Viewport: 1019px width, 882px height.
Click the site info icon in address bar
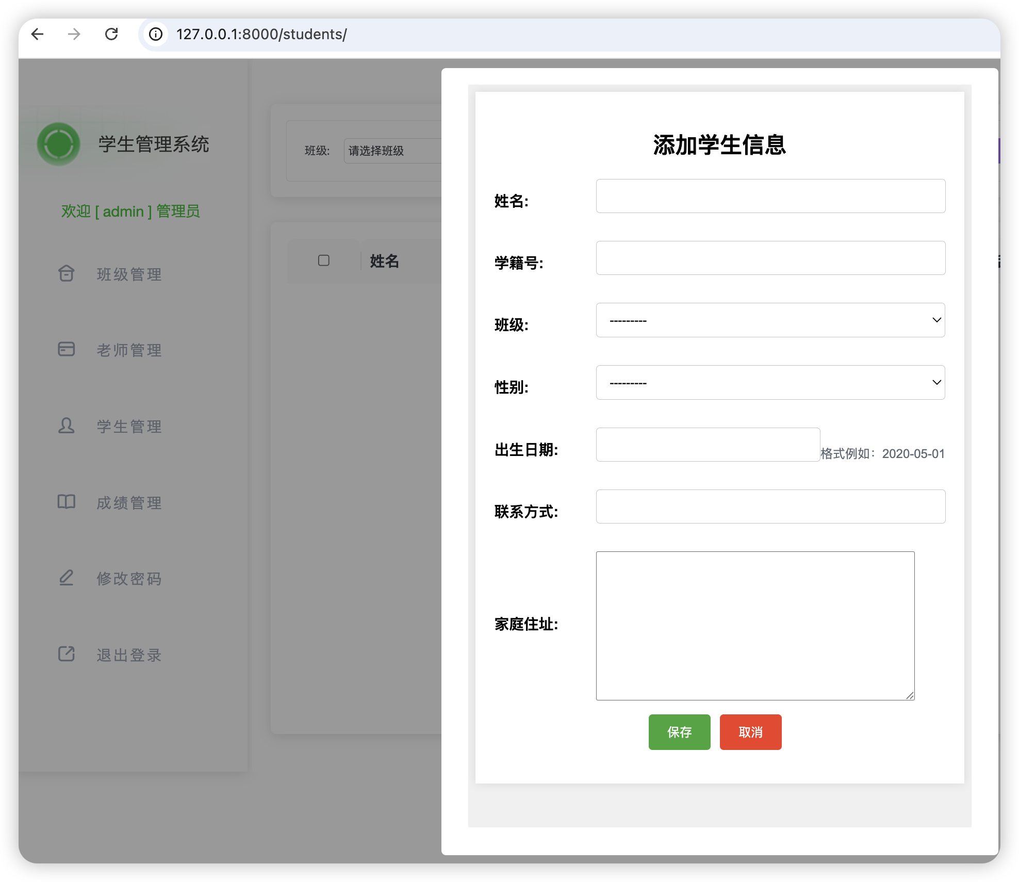tap(156, 34)
